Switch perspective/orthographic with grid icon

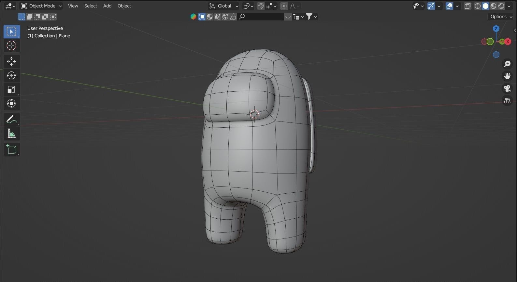[507, 101]
